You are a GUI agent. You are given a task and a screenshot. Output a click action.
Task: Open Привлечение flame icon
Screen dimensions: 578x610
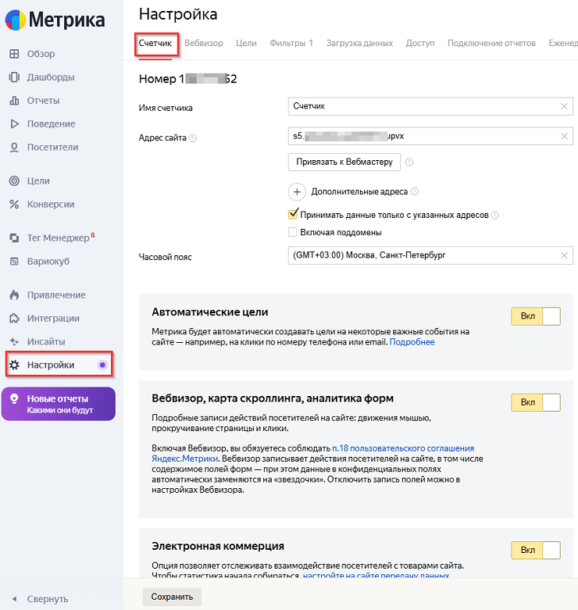point(14,295)
